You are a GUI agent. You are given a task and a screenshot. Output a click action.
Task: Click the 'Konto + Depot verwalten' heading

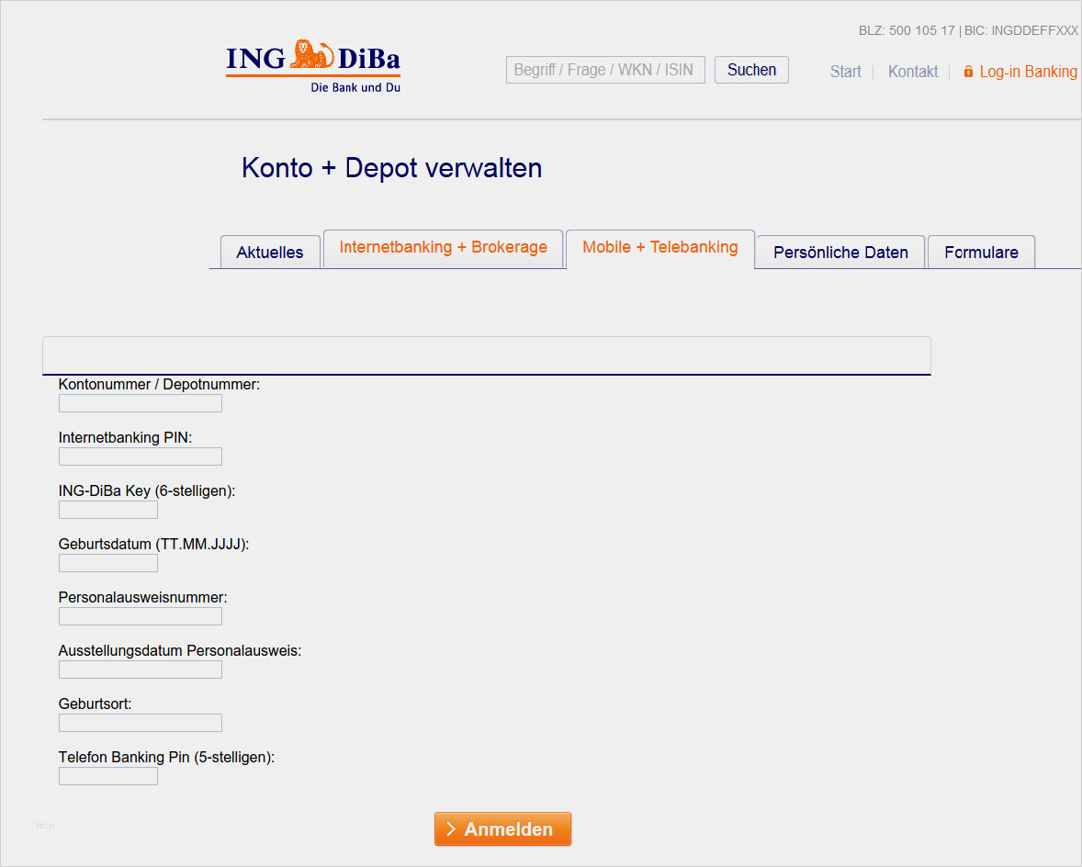[391, 167]
